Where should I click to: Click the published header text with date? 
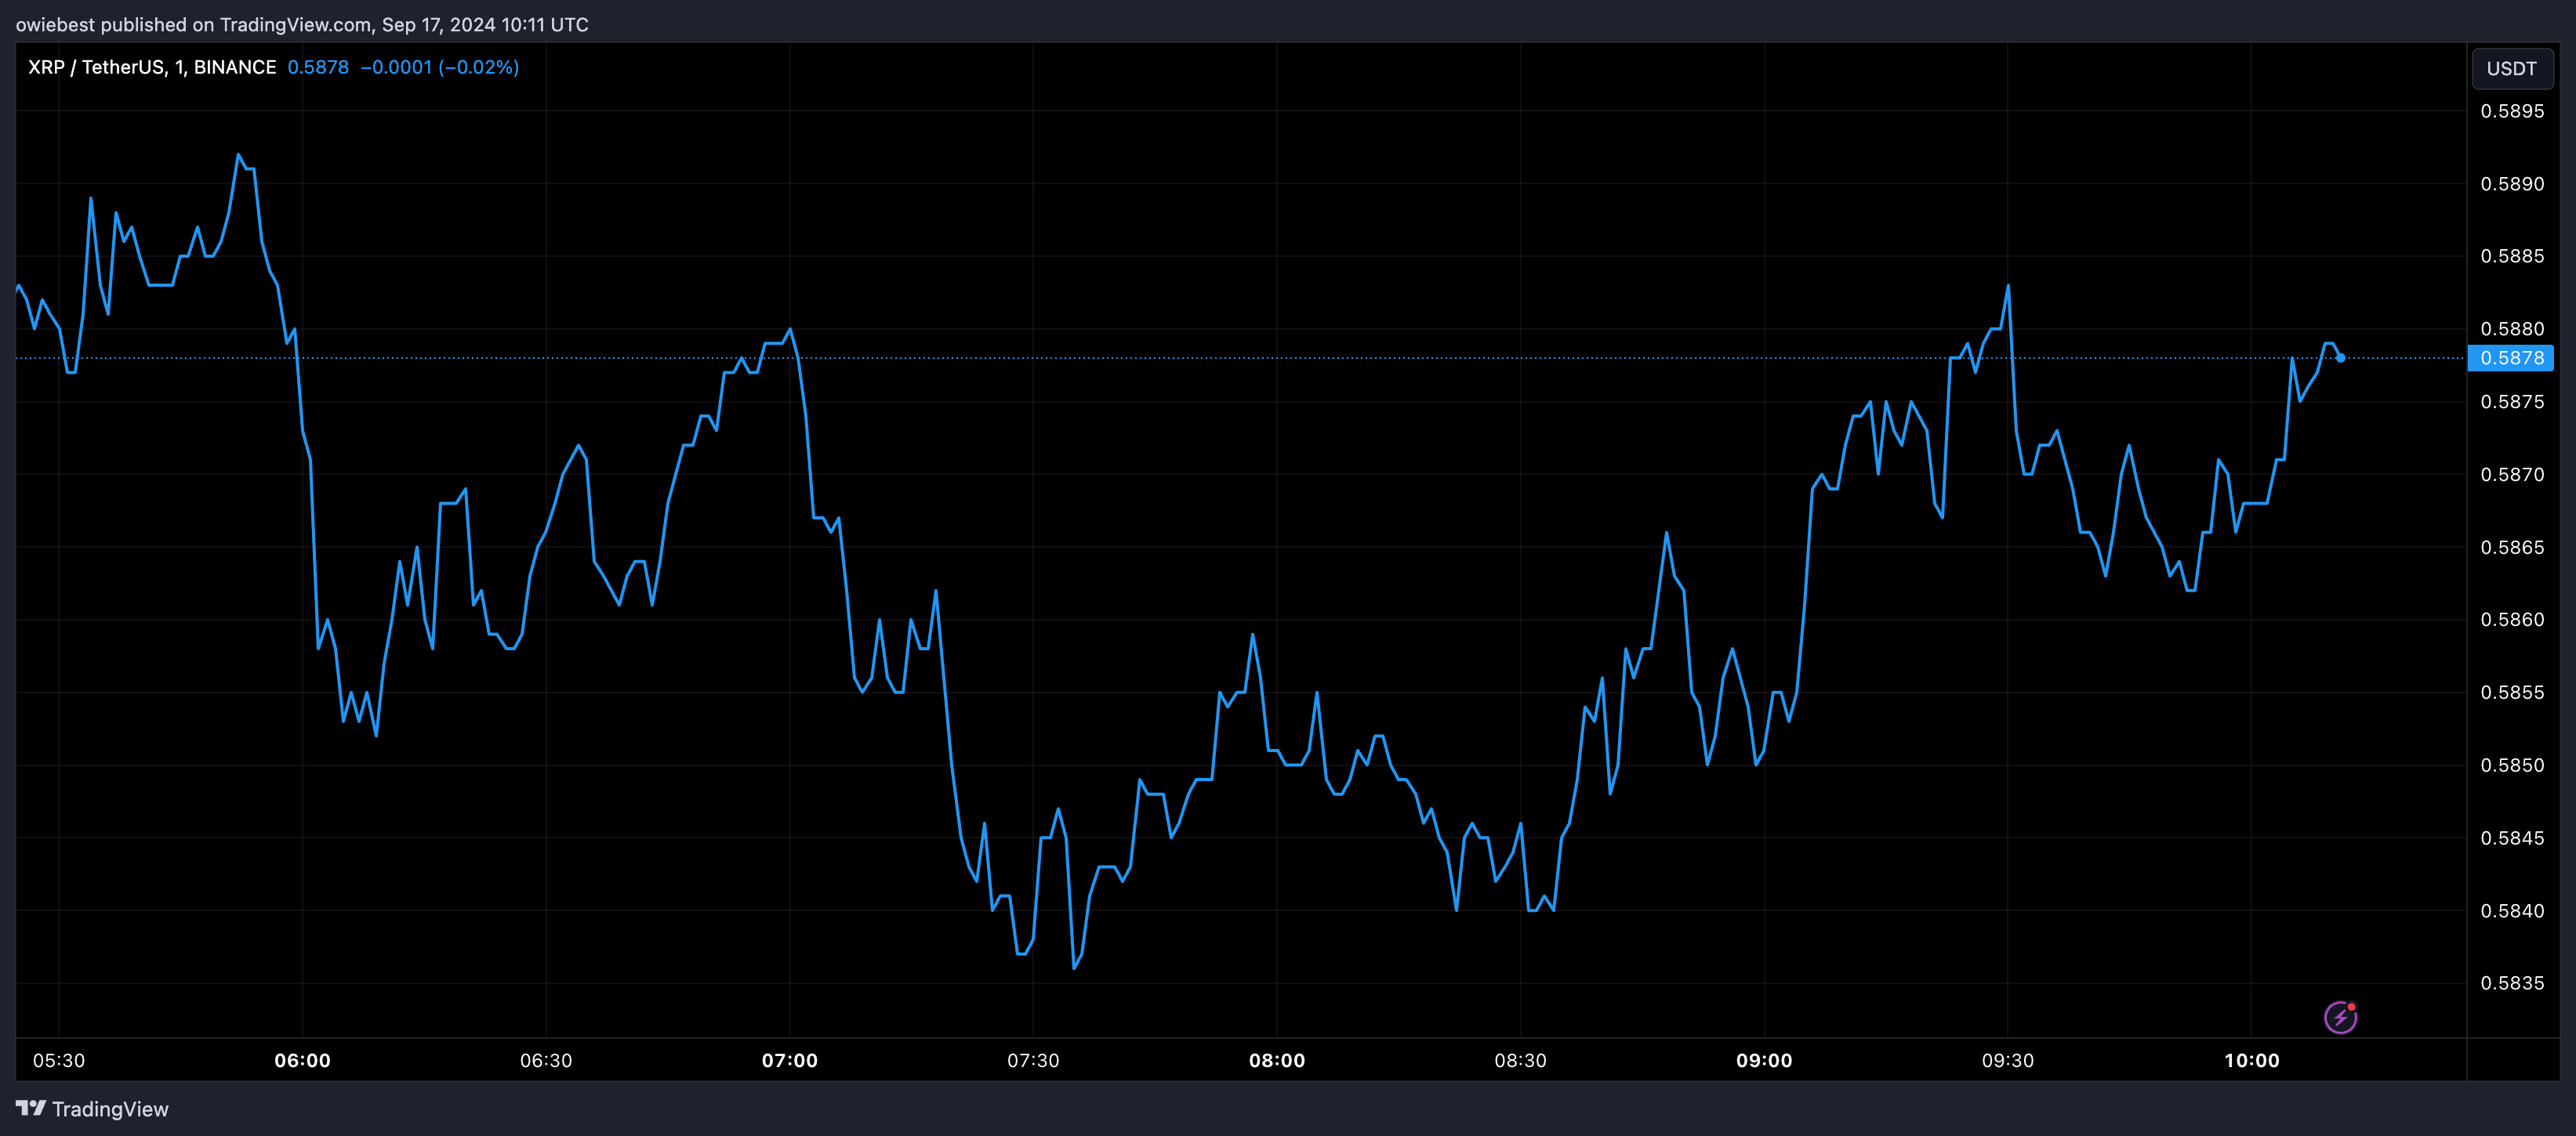pos(302,24)
